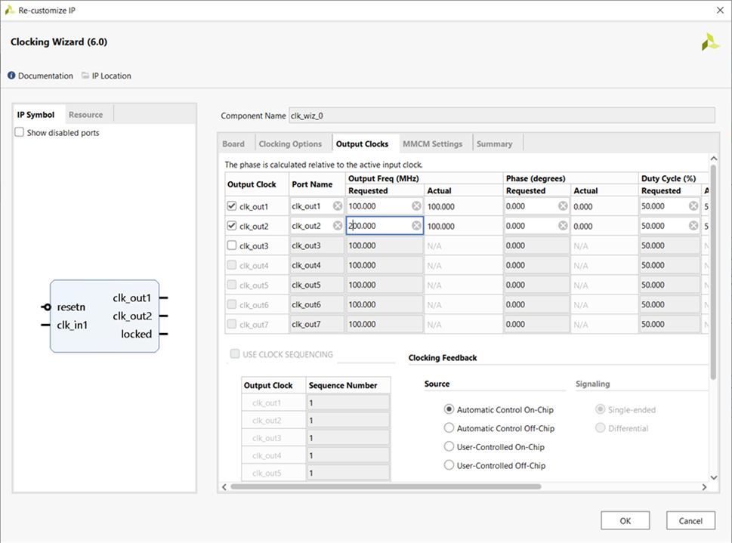Open the IP Location link
The height and width of the screenshot is (543, 732).
point(110,76)
